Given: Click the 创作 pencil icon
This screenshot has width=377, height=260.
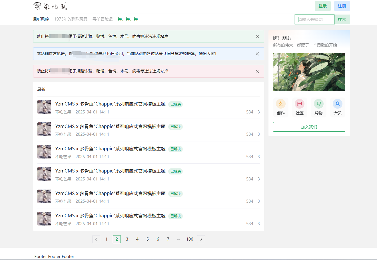Looking at the screenshot, I should (280, 104).
